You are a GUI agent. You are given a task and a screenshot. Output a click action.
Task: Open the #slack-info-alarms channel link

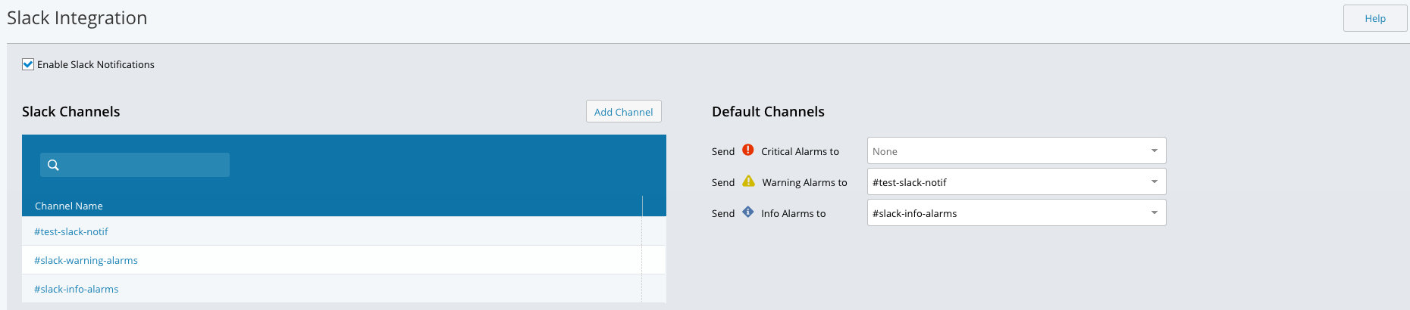tap(77, 289)
